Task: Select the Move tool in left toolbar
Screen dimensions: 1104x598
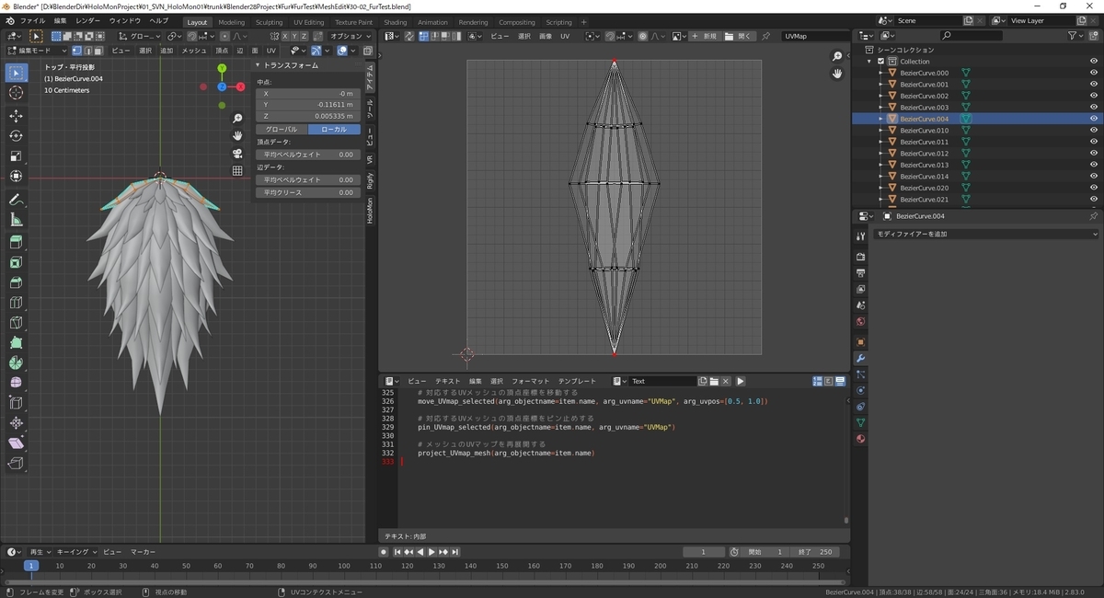Action: click(16, 116)
